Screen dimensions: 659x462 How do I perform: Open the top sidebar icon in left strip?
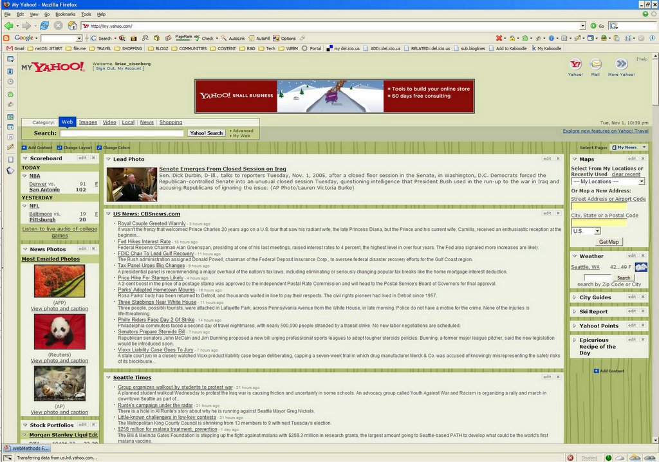pyautogui.click(x=10, y=59)
